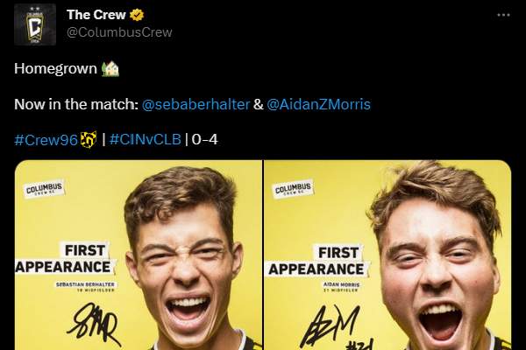The height and width of the screenshot is (350, 526).
Task: Visit the @AidanZMorris profile mention
Action: pos(318,104)
